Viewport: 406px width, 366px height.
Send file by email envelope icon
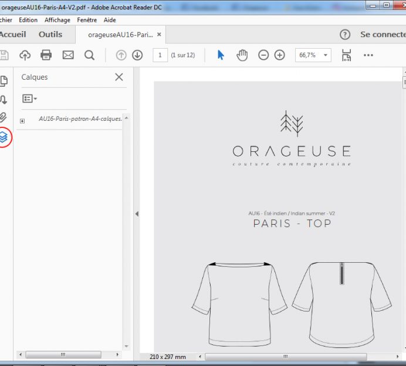68,55
